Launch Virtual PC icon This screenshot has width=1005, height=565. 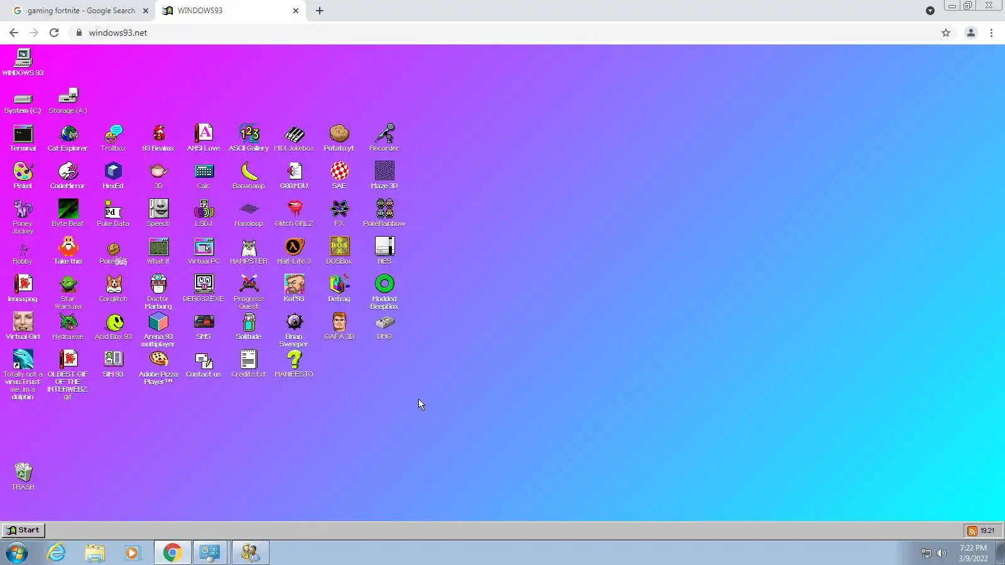[204, 251]
